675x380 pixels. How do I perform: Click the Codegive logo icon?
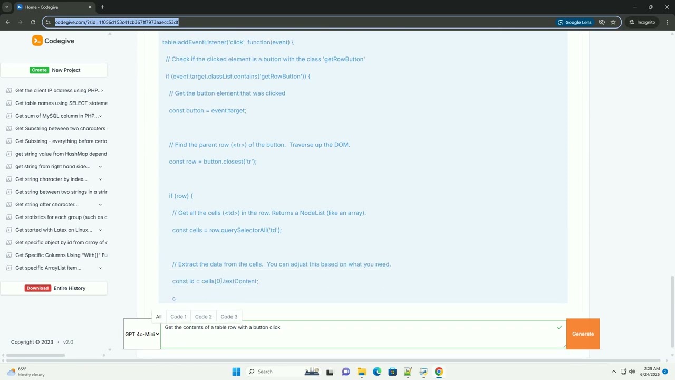pos(37,41)
